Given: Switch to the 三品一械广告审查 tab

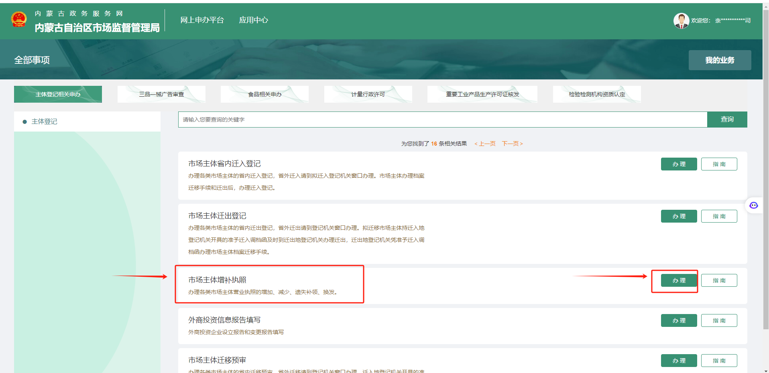Looking at the screenshot, I should (161, 94).
